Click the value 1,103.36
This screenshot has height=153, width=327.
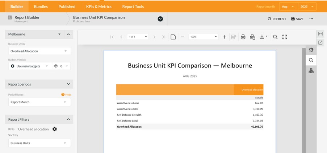(x=258, y=115)
